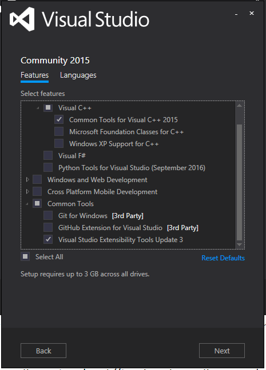Select 'Microsoft Foundation Classes for C++' label
This screenshot has height=370, width=266.
point(126,132)
